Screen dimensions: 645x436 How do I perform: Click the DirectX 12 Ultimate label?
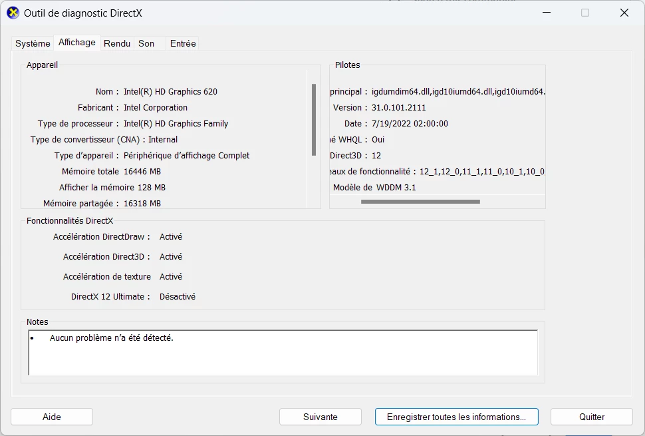point(110,296)
